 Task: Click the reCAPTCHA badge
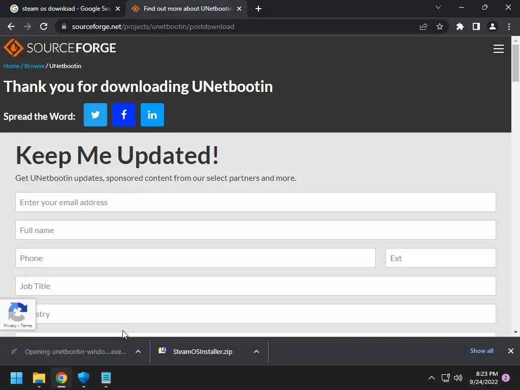[18, 314]
